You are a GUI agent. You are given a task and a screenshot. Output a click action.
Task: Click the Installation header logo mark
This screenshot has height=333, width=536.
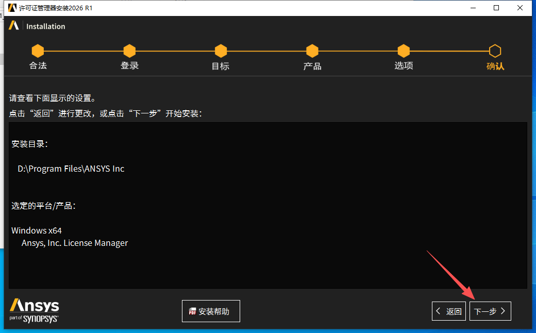(x=14, y=25)
